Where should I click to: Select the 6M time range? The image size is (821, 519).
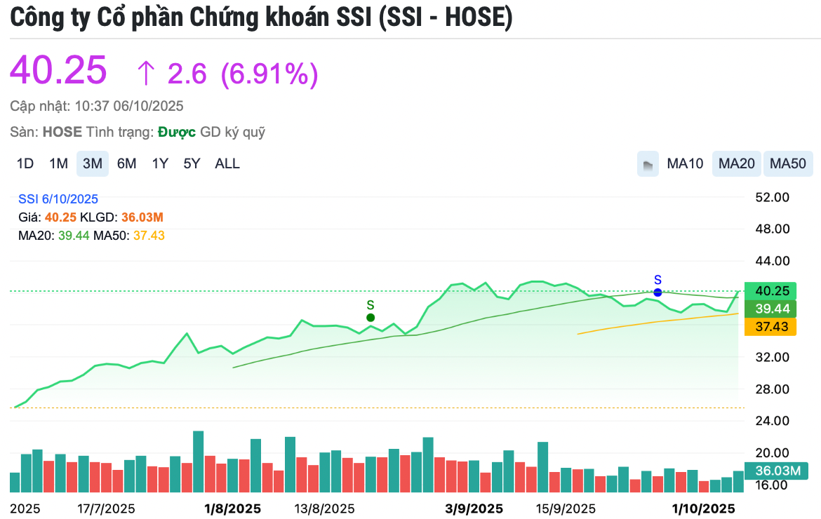click(x=126, y=164)
